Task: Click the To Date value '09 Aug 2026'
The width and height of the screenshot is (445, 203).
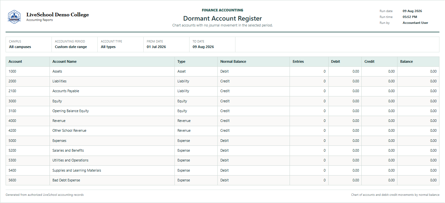Action: (203, 47)
